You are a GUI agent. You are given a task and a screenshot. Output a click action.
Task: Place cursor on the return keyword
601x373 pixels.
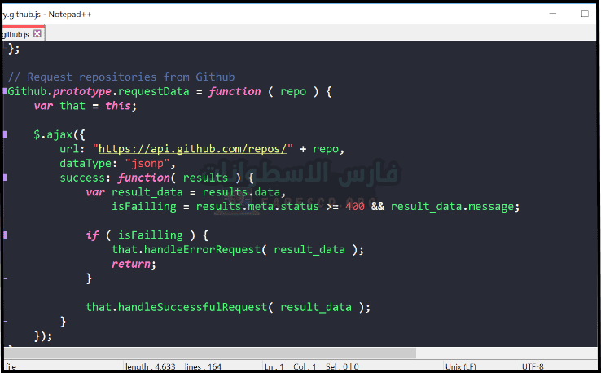pyautogui.click(x=131, y=264)
